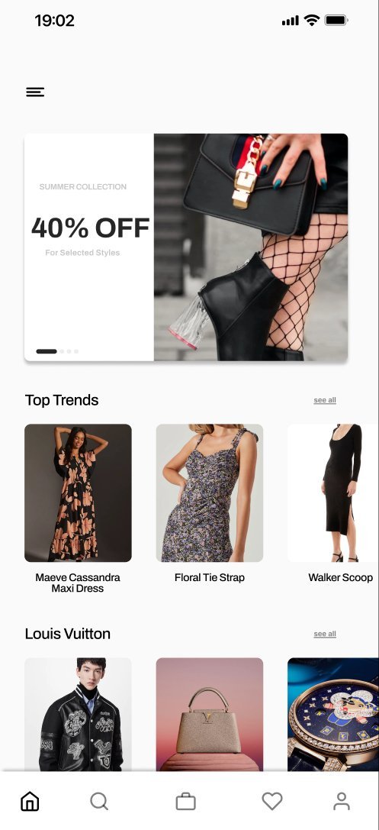This screenshot has height=830, width=379.
Task: Open the Louis Vuitton watch item
Action: click(333, 714)
